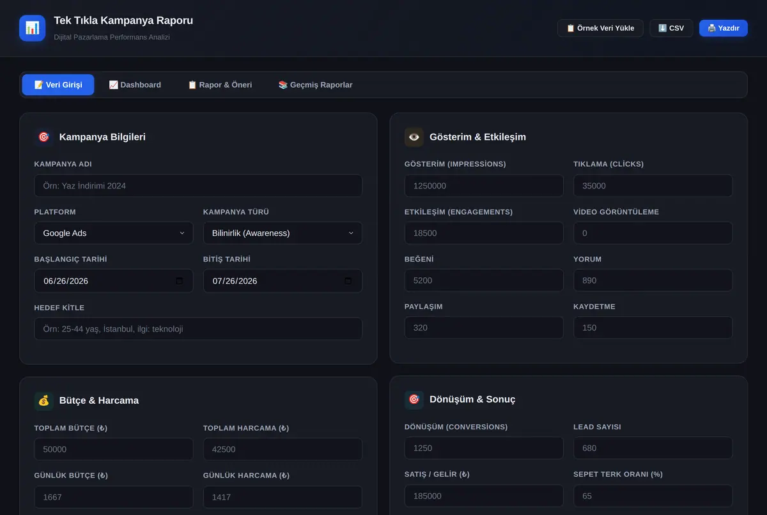Switch to the Veri Girişi tab

pos(58,85)
